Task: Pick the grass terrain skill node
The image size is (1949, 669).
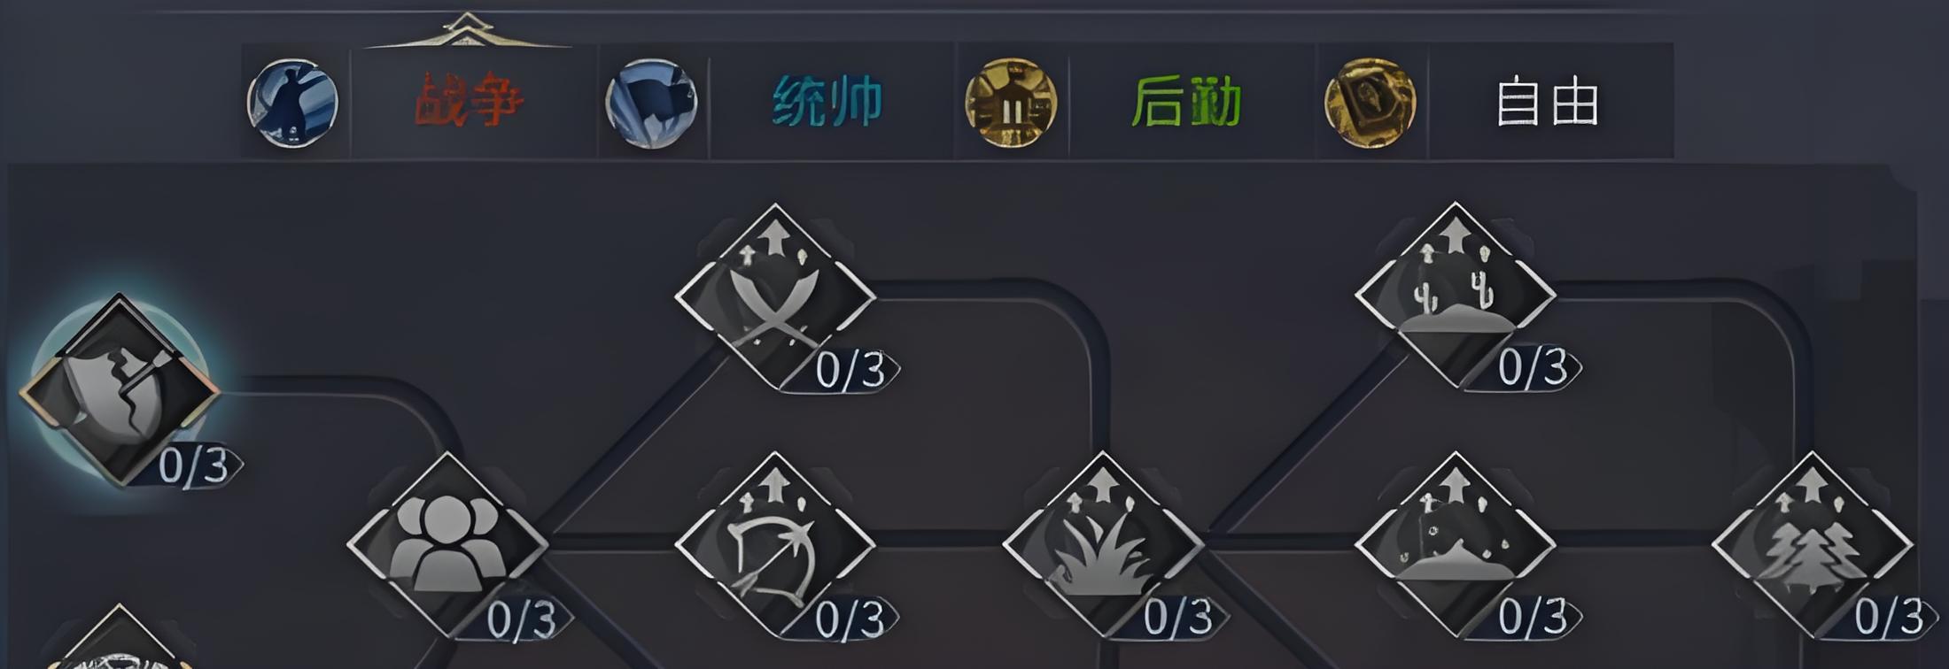Action: (x=1102, y=542)
